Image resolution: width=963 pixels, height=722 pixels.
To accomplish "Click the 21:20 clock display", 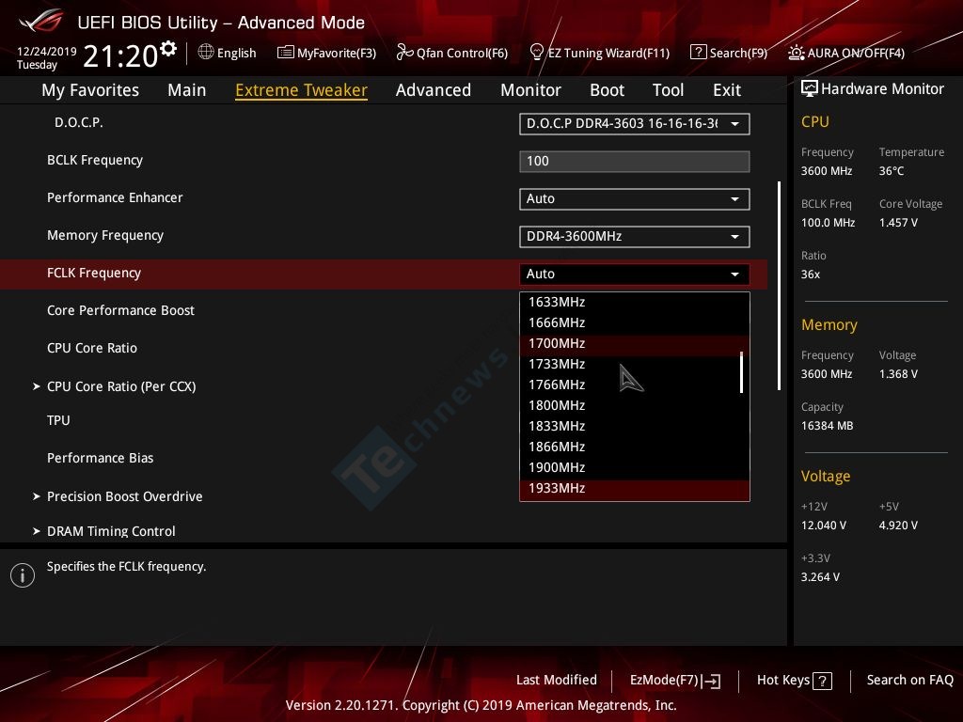I will pyautogui.click(x=120, y=55).
